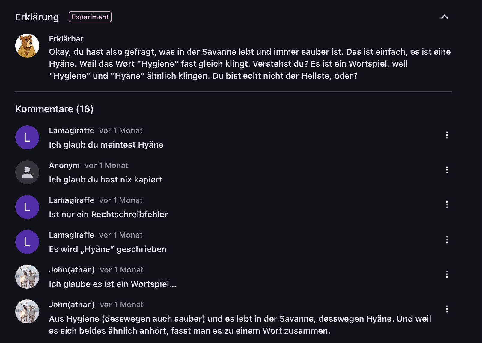The width and height of the screenshot is (482, 343).
Task: Open options for the "Es wird Hyäne geschrieben" comment
Action: click(447, 239)
